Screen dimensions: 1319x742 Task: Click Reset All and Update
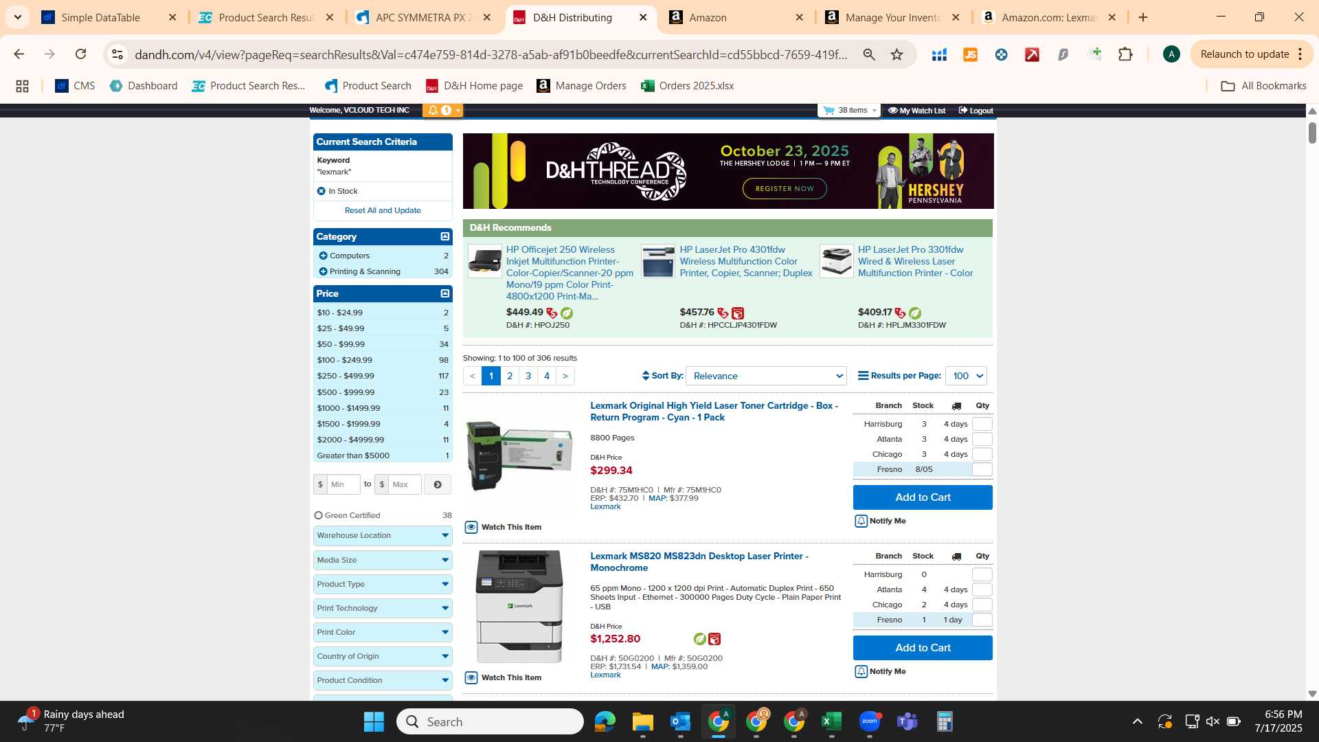coord(383,210)
